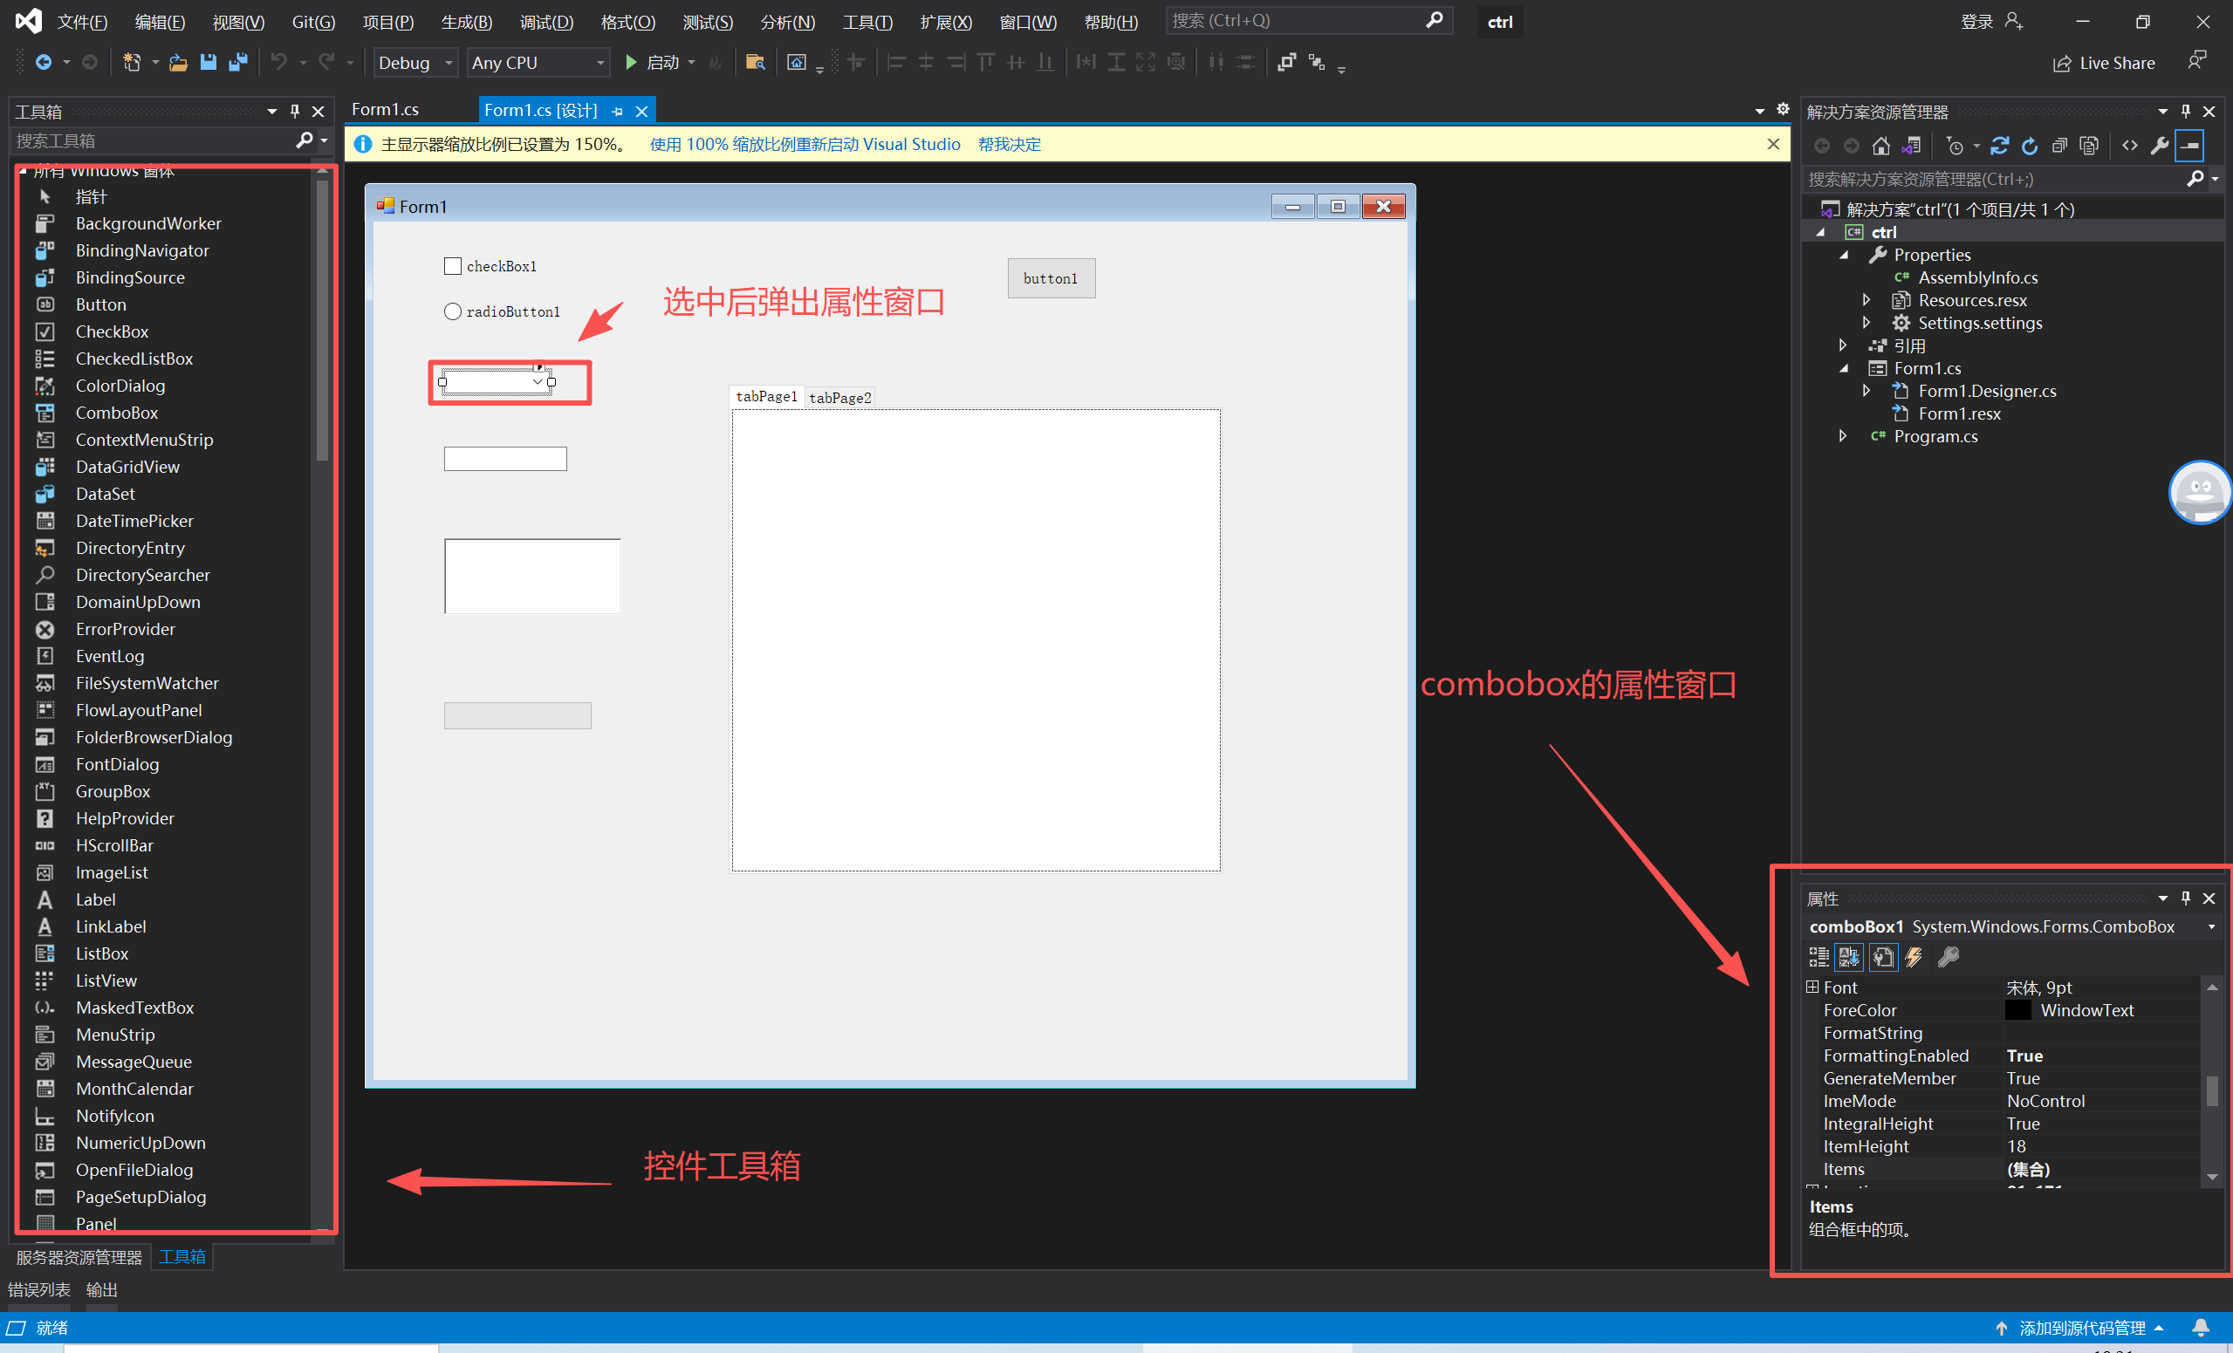
Task: Sort properties alphabetically
Action: point(1849,957)
